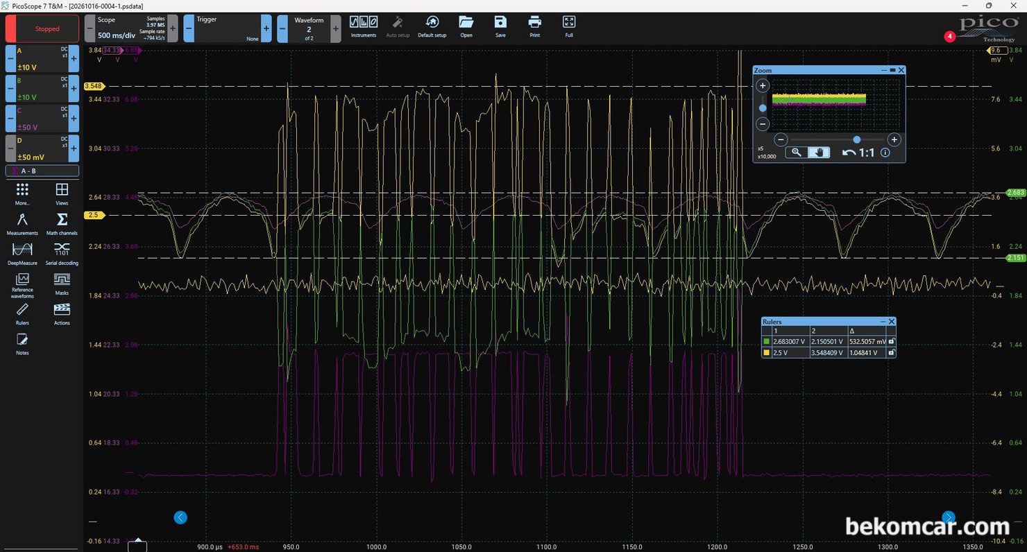Launch DeepMeasure tool

tap(22, 254)
